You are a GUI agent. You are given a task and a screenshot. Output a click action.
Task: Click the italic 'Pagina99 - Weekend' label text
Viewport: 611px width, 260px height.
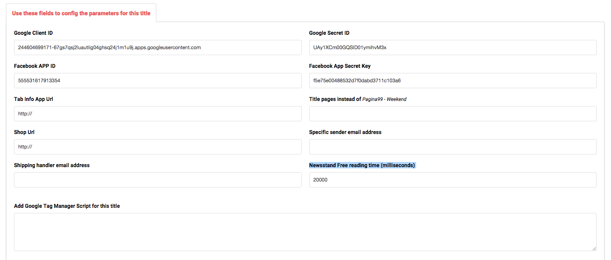click(x=384, y=99)
